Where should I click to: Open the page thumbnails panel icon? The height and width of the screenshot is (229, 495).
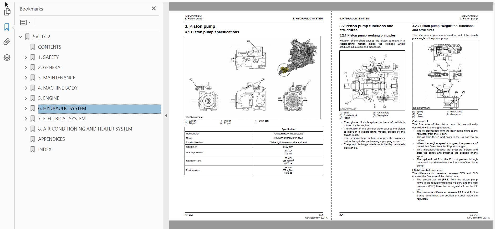click(x=7, y=12)
